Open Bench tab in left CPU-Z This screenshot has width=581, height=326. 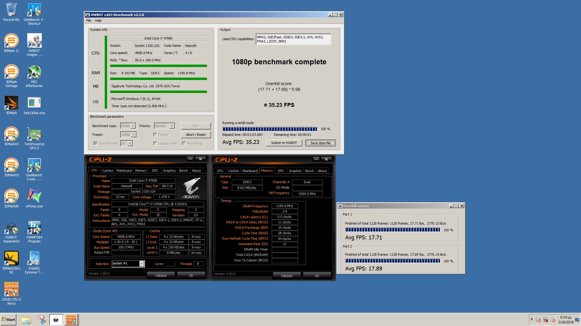pyautogui.click(x=184, y=171)
